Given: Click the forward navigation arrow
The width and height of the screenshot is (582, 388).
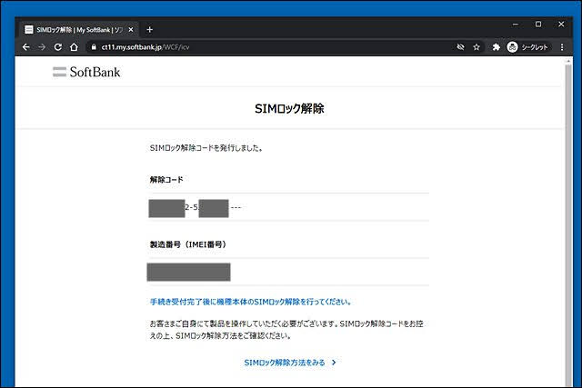Looking at the screenshot, I should [x=42, y=47].
